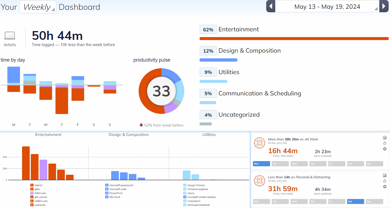Open chart report for Personal & Distracting goal
390x208 pixels.
tap(385, 176)
